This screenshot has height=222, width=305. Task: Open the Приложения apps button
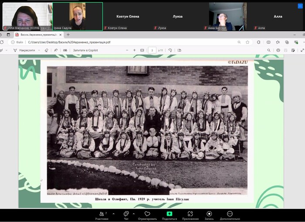190,215
